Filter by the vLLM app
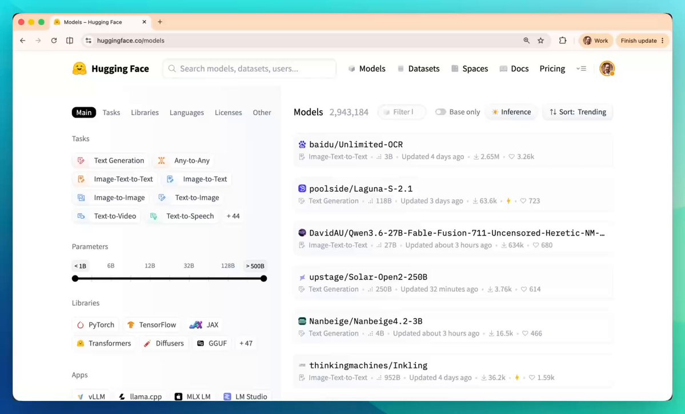 click(x=91, y=396)
